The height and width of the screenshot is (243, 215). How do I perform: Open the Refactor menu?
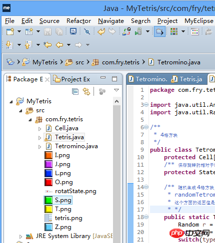point(78,21)
